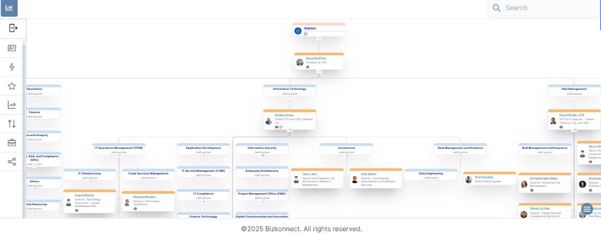Click Niral Kapadia's profile photo
Viewport: 601px width, 234px height.
(x=468, y=179)
